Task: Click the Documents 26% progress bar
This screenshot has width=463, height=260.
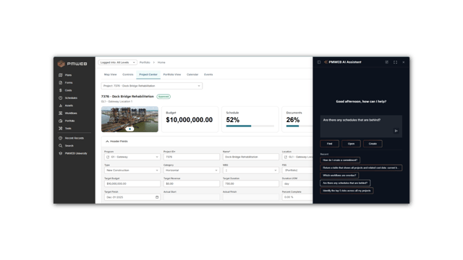Action: coord(299,126)
